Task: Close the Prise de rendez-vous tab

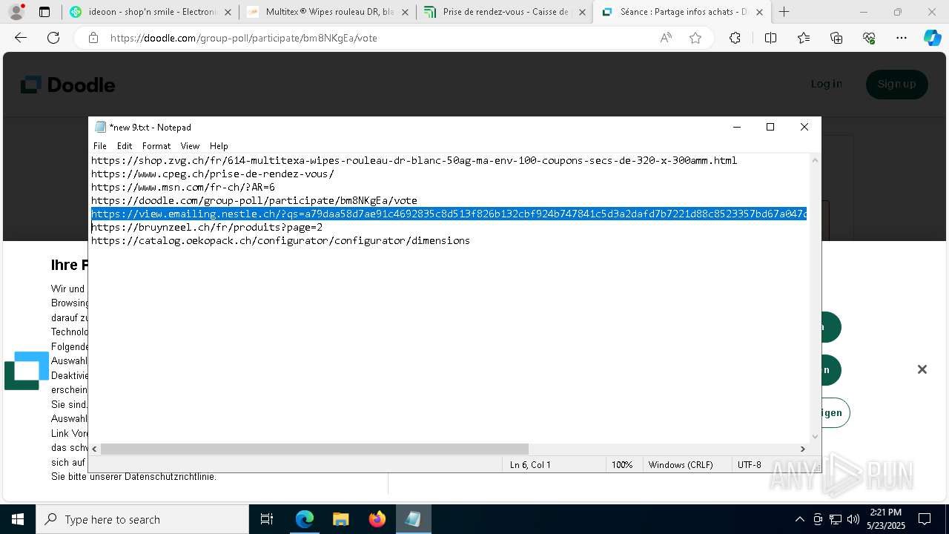Action: pyautogui.click(x=582, y=12)
